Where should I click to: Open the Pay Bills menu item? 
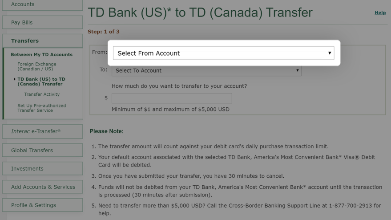tap(42, 22)
